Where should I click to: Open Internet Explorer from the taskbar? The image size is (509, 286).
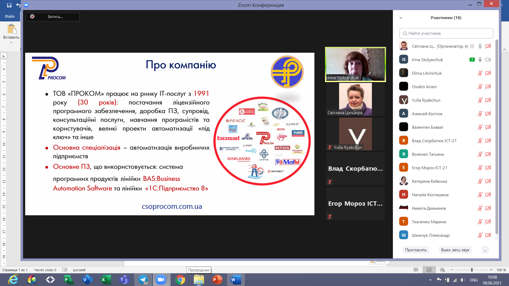tap(13, 280)
